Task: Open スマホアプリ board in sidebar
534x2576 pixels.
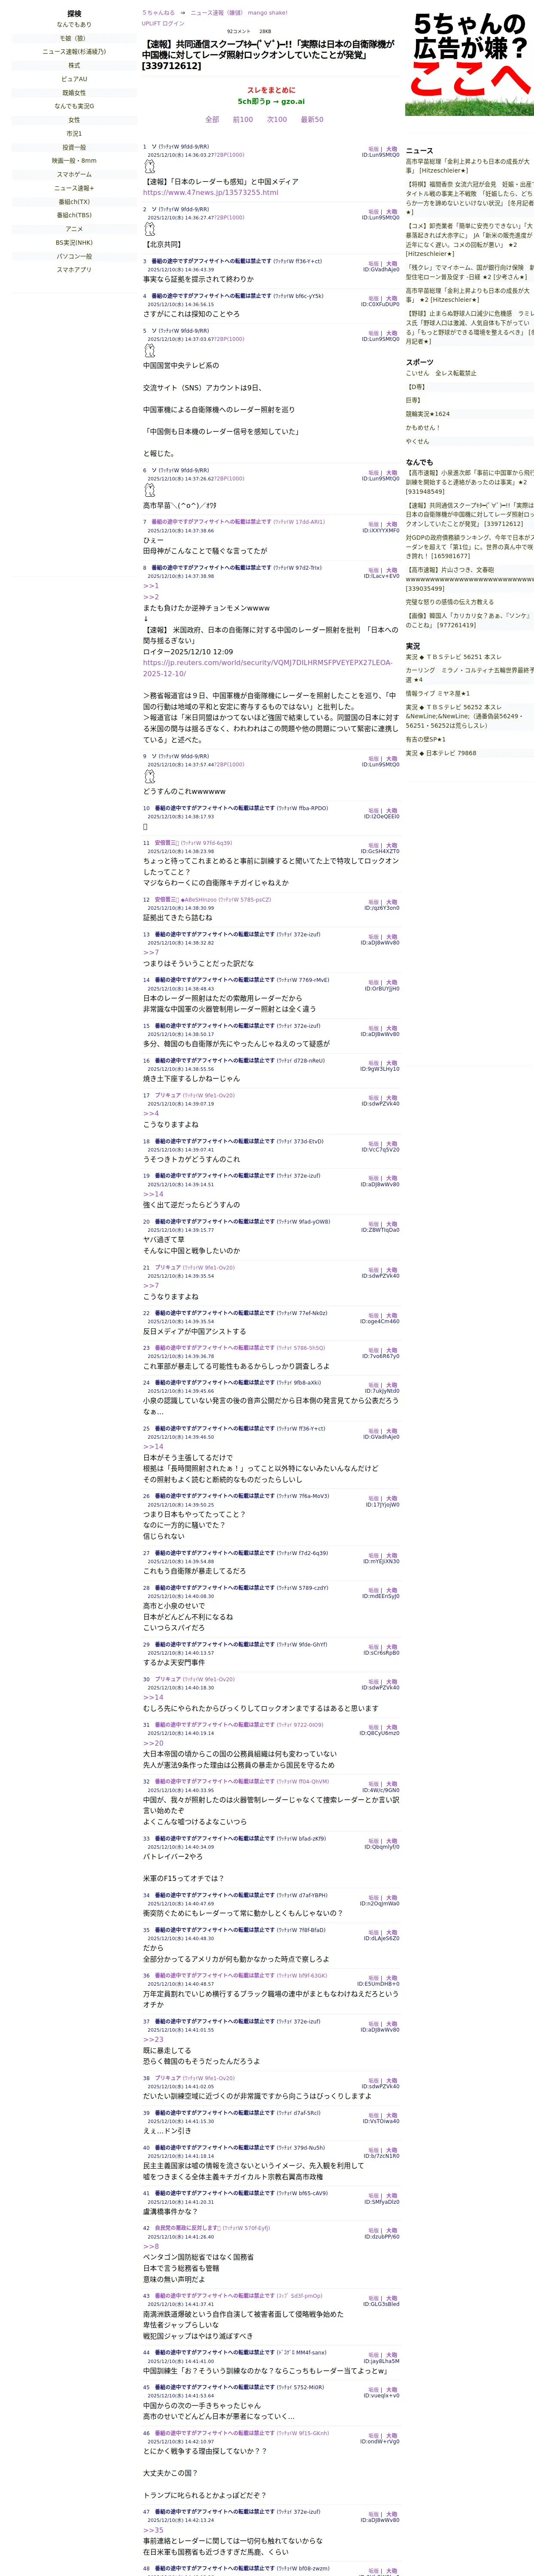Action: click(74, 270)
